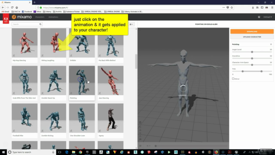Open Adobe Acrobat from taskbar
275x155 pixels.
point(229,152)
